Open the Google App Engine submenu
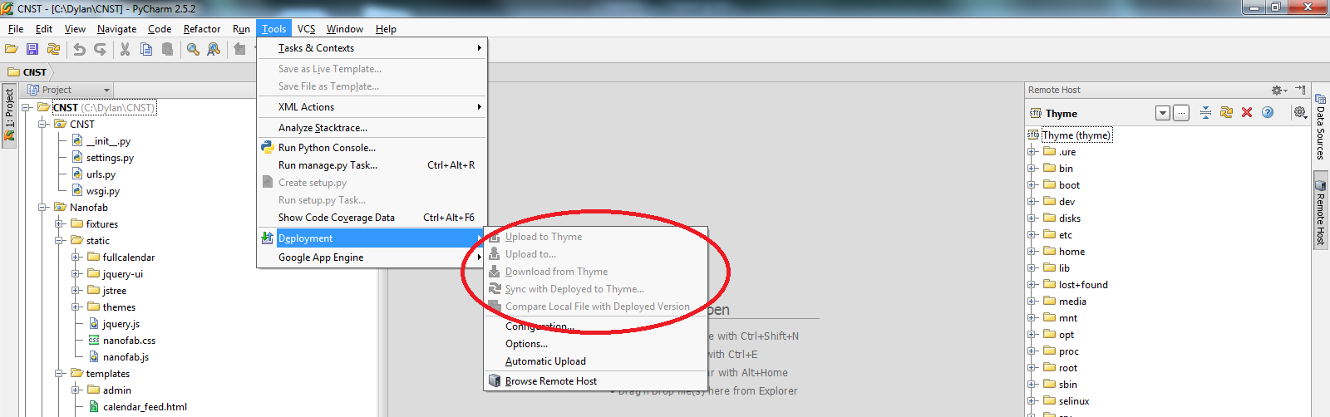Screen dimensions: 1330x417 [x=372, y=258]
